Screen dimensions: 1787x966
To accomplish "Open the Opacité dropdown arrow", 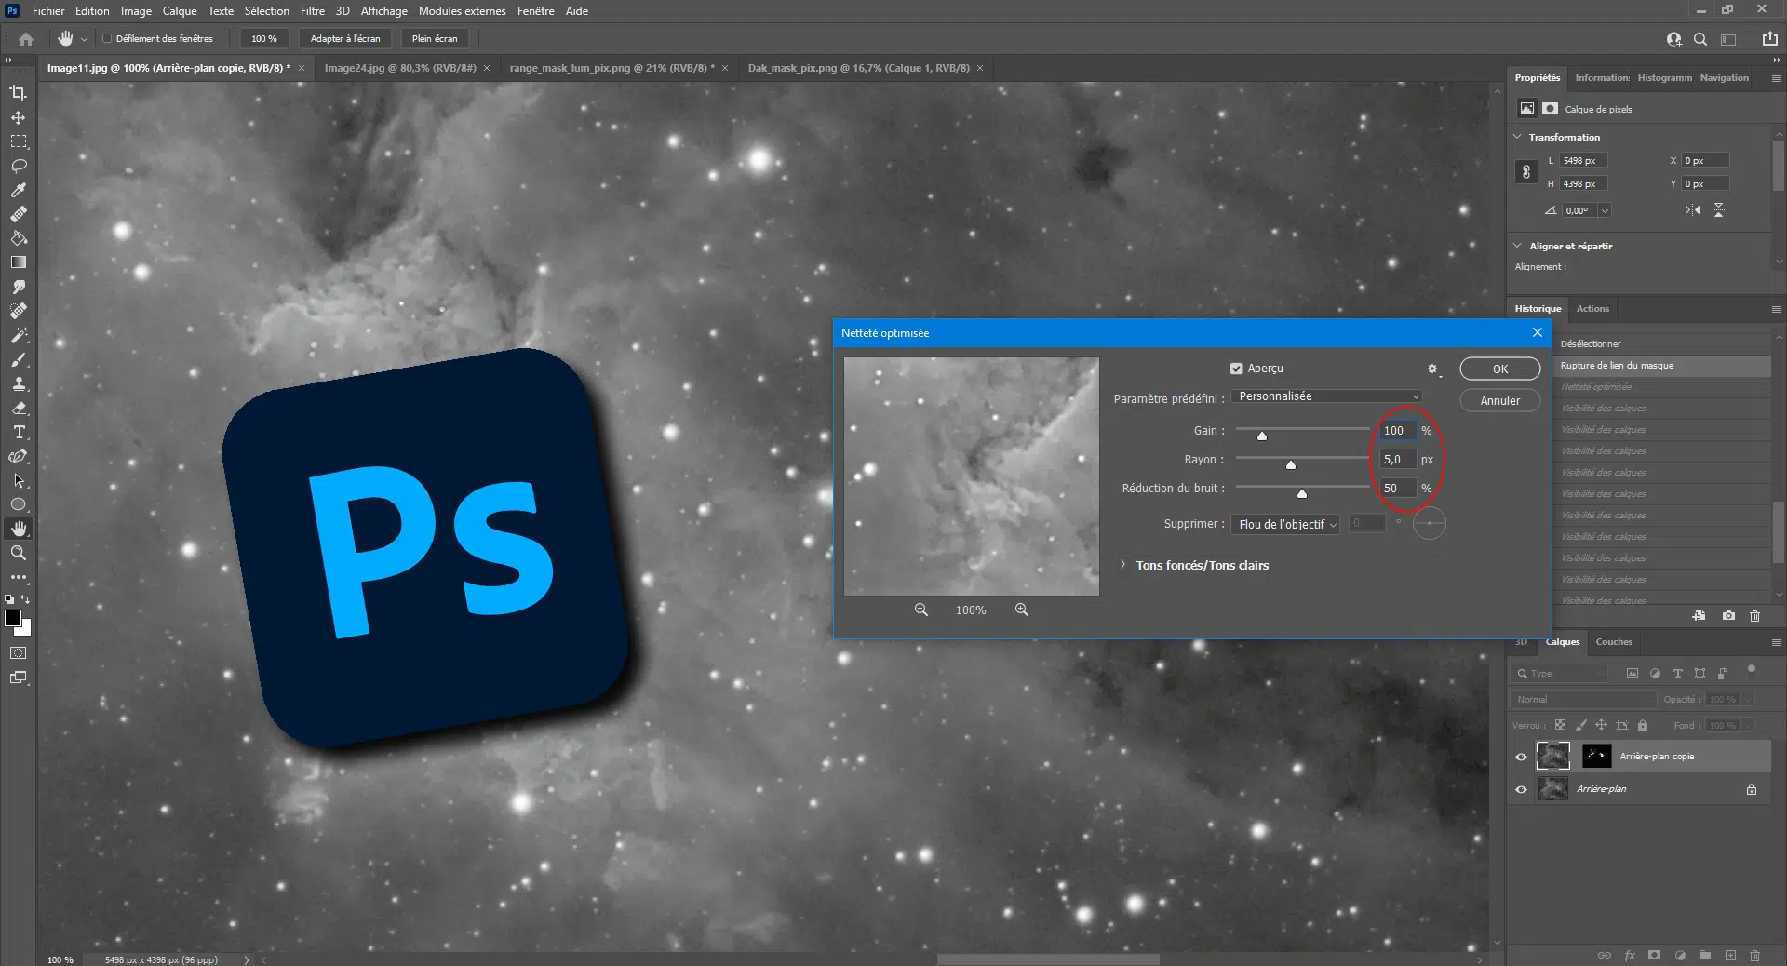I will [1749, 700].
